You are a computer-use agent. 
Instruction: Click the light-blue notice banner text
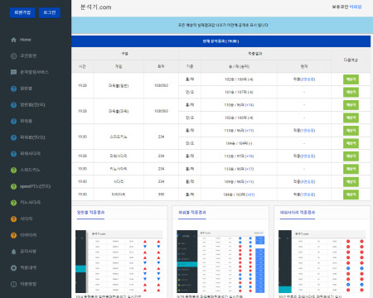(x=223, y=25)
